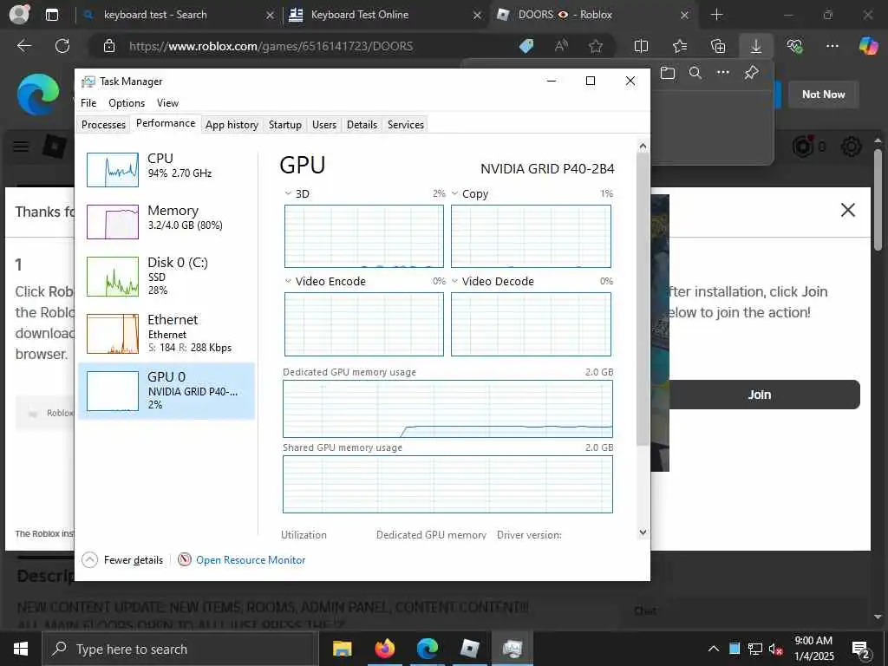The width and height of the screenshot is (888, 666).
Task: Click the shopping price tag icon in address bar
Action: click(526, 46)
